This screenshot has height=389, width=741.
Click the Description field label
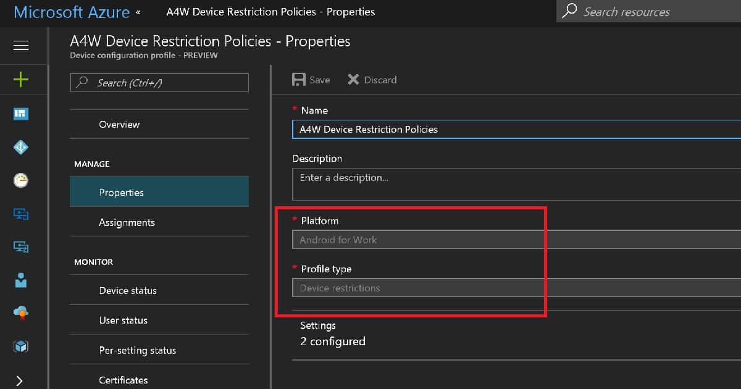(x=317, y=159)
